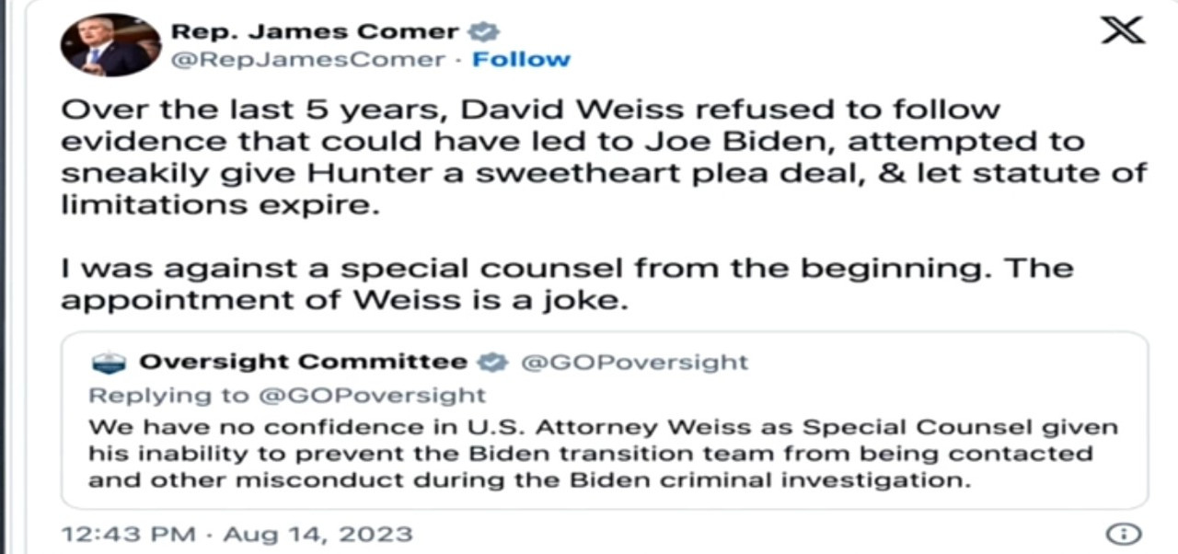Open the @GOPoversight handle in quoted tweet
1178x554 pixels.
pos(635,363)
